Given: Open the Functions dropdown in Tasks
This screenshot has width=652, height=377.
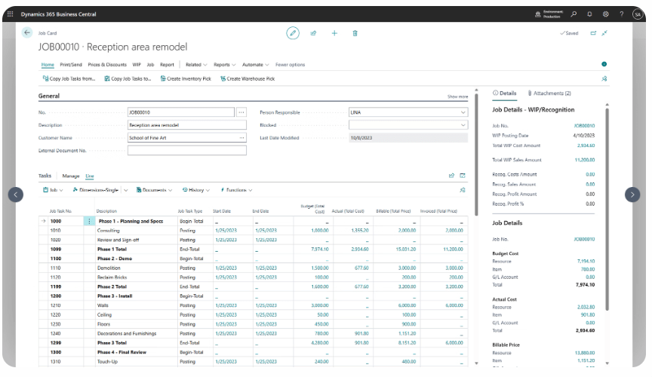Looking at the screenshot, I should (x=236, y=190).
